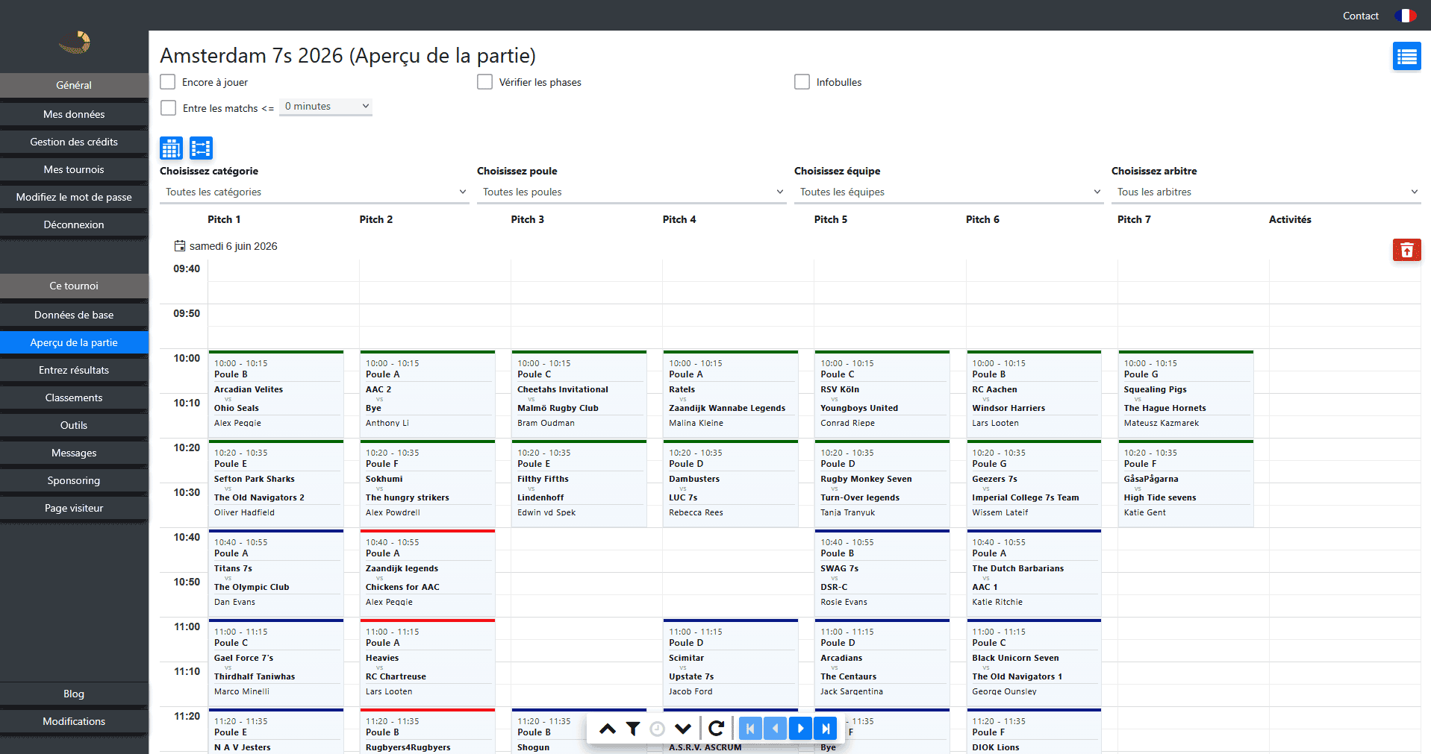Open Entrez résultats in sidebar
1431x754 pixels.
pyautogui.click(x=74, y=370)
